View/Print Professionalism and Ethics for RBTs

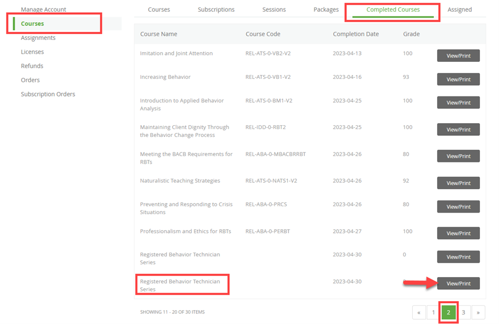(x=458, y=233)
